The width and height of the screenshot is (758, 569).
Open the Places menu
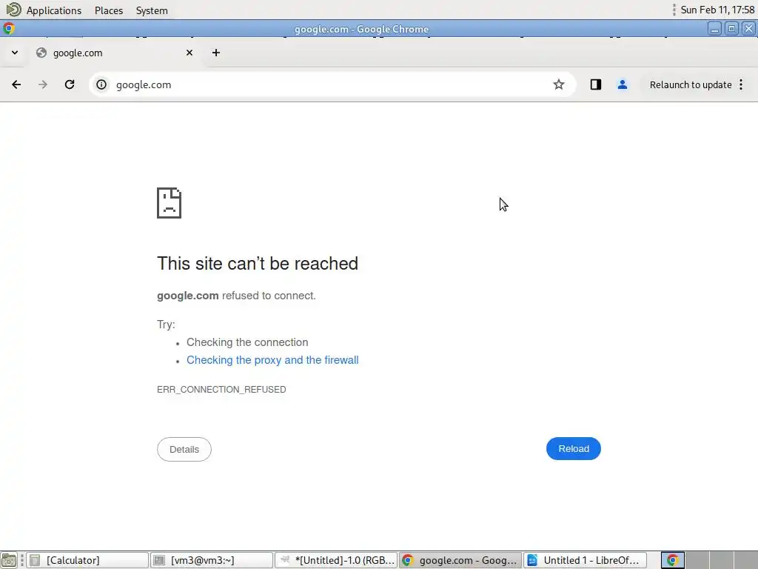coord(109,10)
